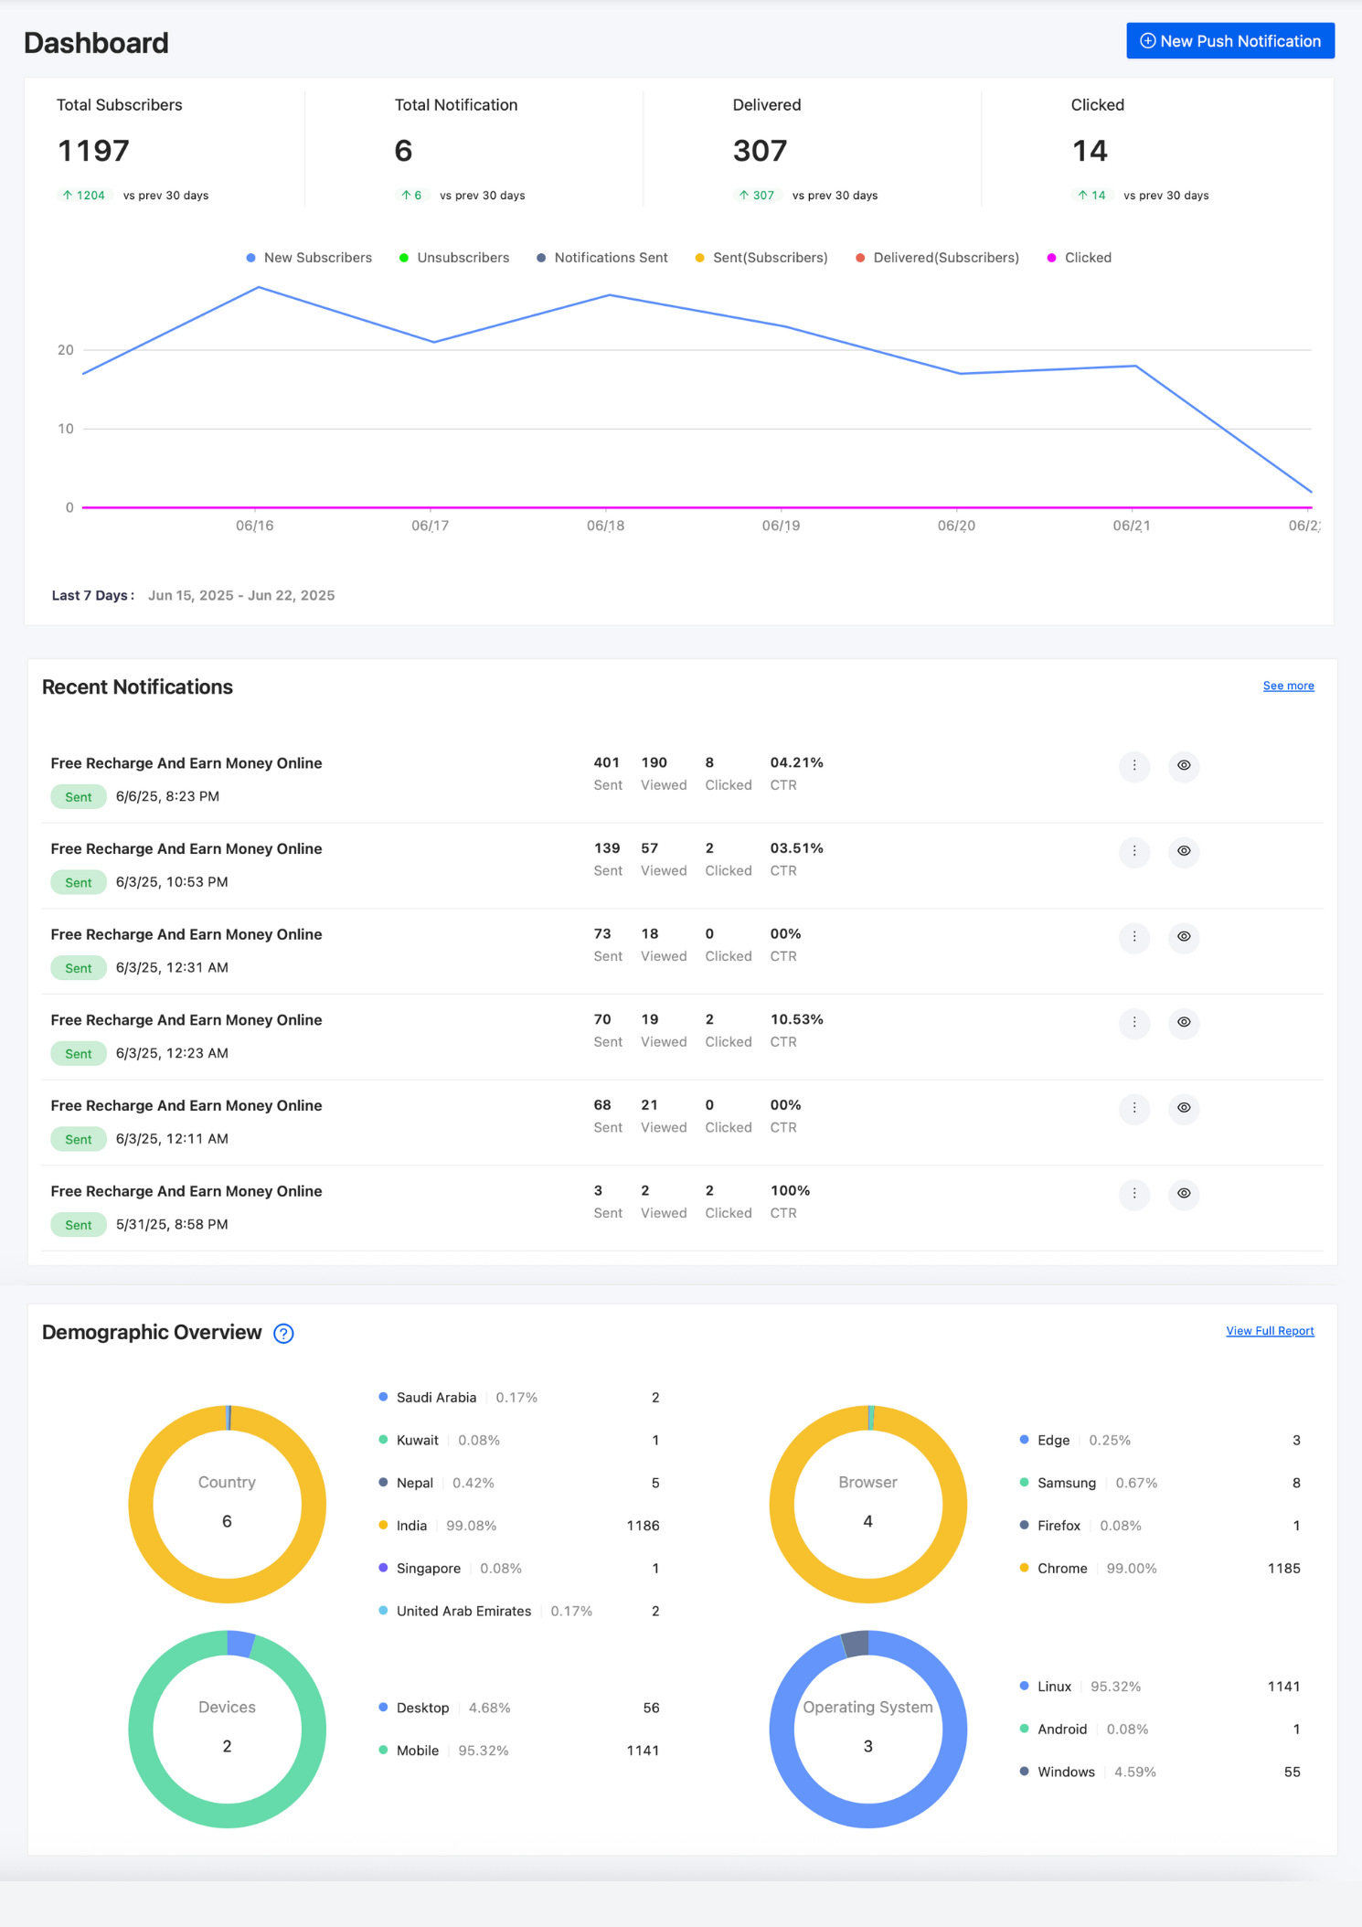Toggle Notifications Sent legend item
This screenshot has height=1927, width=1362.
point(602,258)
